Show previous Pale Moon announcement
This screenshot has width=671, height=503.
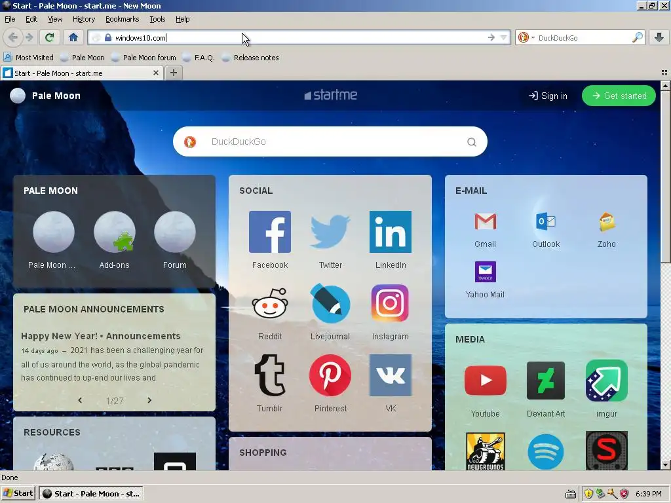pos(80,400)
